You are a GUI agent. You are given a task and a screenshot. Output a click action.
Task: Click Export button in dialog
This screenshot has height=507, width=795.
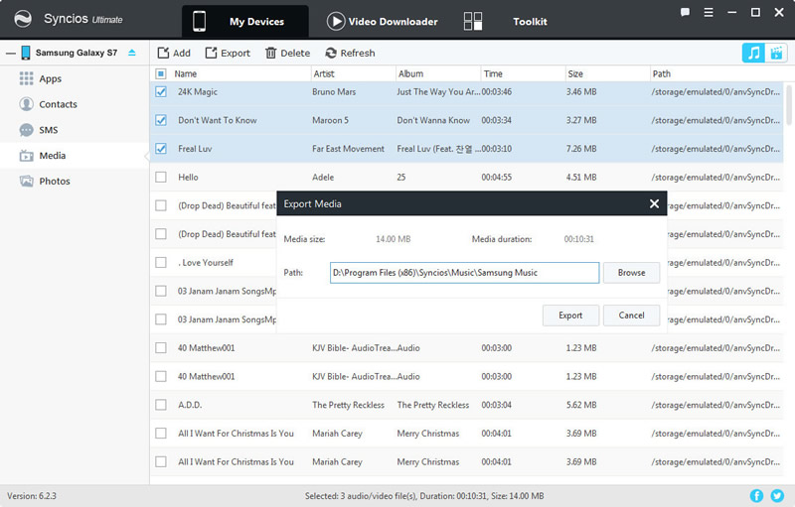pyautogui.click(x=570, y=316)
